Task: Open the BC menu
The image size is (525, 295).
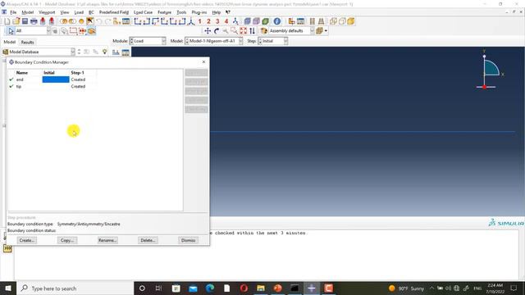Action: pos(91,12)
